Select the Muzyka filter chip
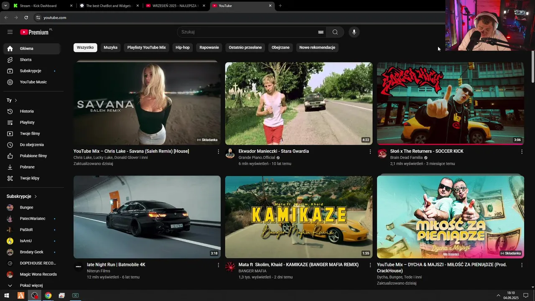535x301 pixels. pos(110,48)
